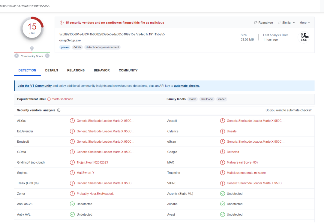Click the Sophos detection alert icon
Screen dimensions: 324x224
[72, 173]
